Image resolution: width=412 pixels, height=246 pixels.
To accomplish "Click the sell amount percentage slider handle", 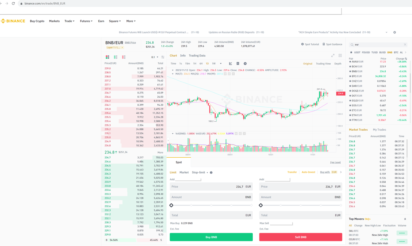I will 261,205.
